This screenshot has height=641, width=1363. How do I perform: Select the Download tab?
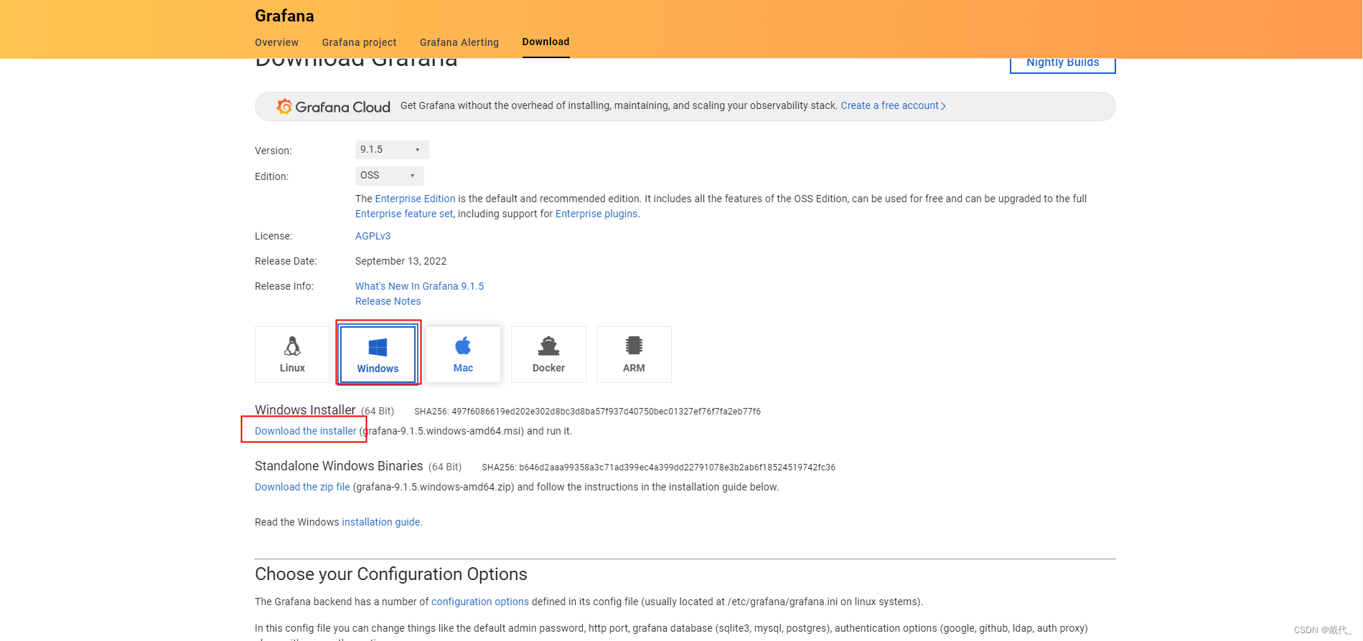(x=545, y=42)
